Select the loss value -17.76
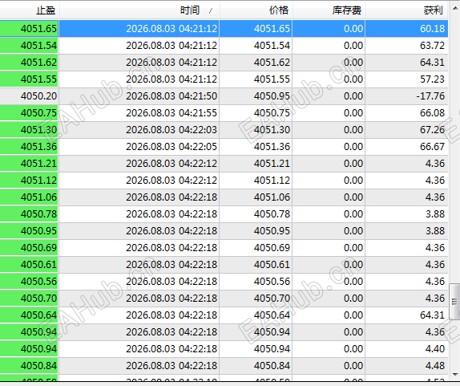 [430, 96]
